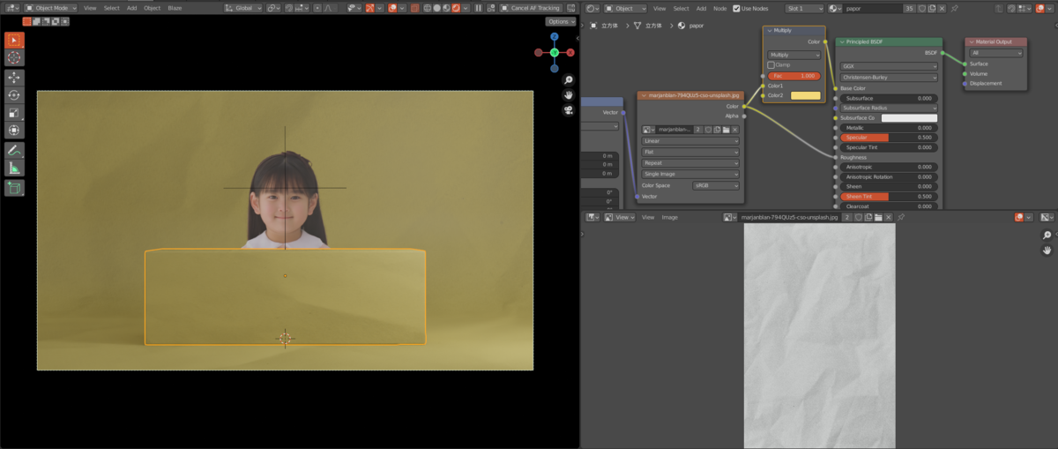Click papor in the node editor breadcrumb

tap(697, 26)
